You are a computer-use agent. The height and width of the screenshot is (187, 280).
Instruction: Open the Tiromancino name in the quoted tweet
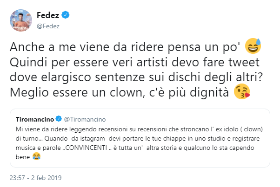click(x=34, y=118)
